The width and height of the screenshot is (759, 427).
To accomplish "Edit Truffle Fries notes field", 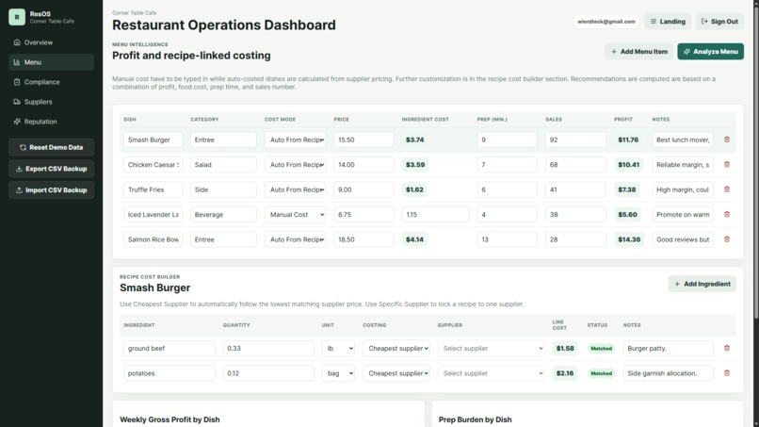I will [683, 189].
